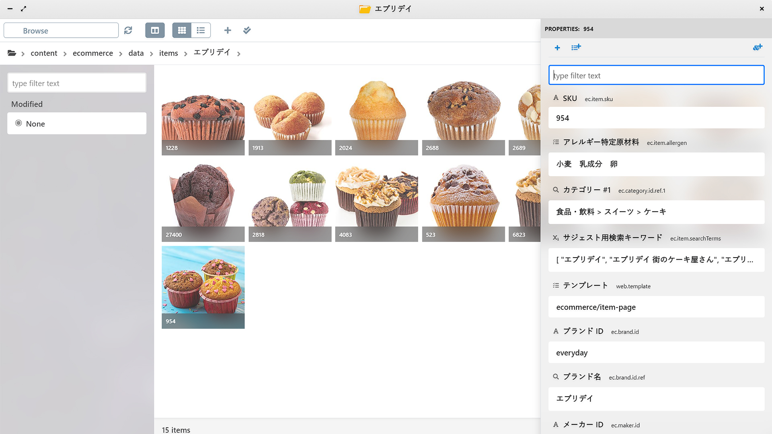
Task: Go to ecommerce breadcrumb
Action: pyautogui.click(x=93, y=53)
